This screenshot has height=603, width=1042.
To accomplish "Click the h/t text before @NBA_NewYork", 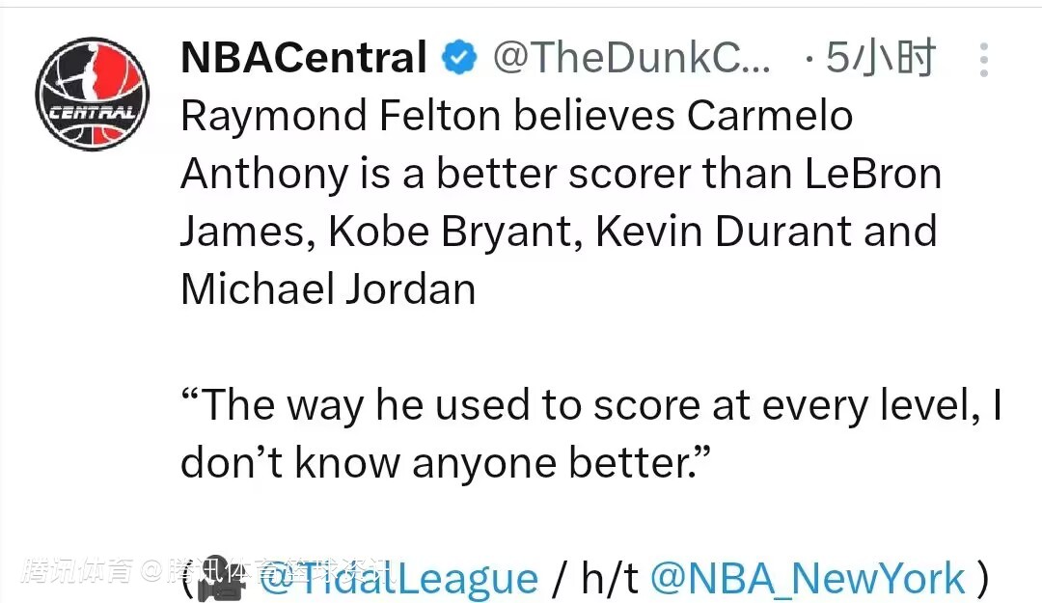I will coord(610,579).
